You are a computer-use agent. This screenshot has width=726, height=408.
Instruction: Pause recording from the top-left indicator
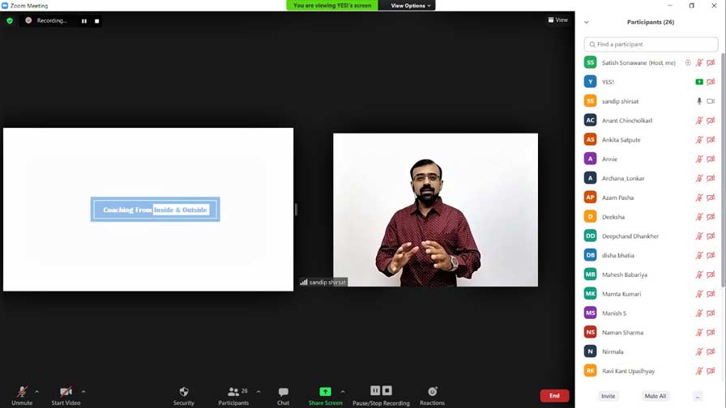[x=83, y=21]
